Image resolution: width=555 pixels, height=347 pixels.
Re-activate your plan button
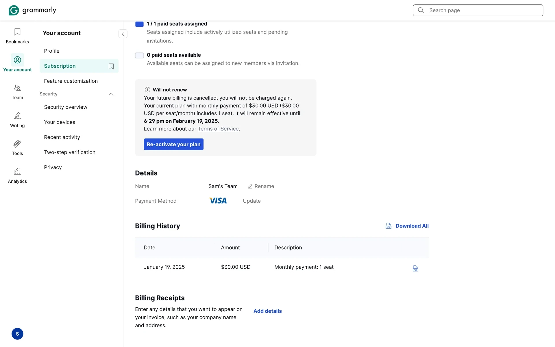point(174,144)
